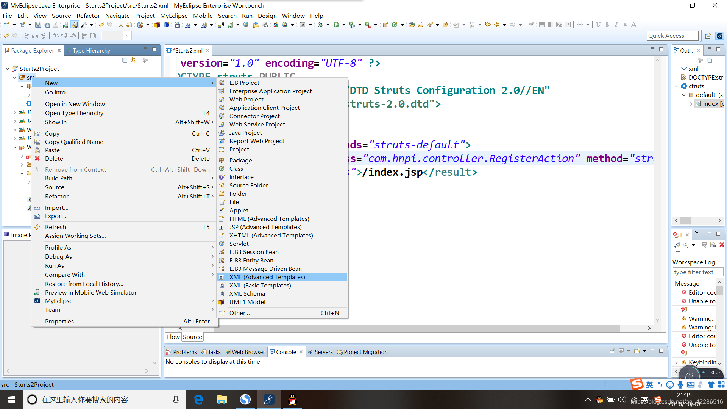Open dropdown arrow beside Run button
Viewport: 727px width, 409px height.
point(343,25)
